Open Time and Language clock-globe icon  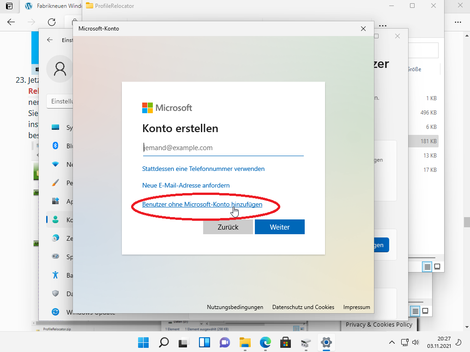coord(55,238)
